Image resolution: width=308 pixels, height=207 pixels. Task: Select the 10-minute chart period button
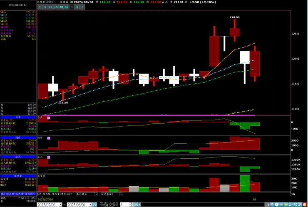tap(50, 7)
